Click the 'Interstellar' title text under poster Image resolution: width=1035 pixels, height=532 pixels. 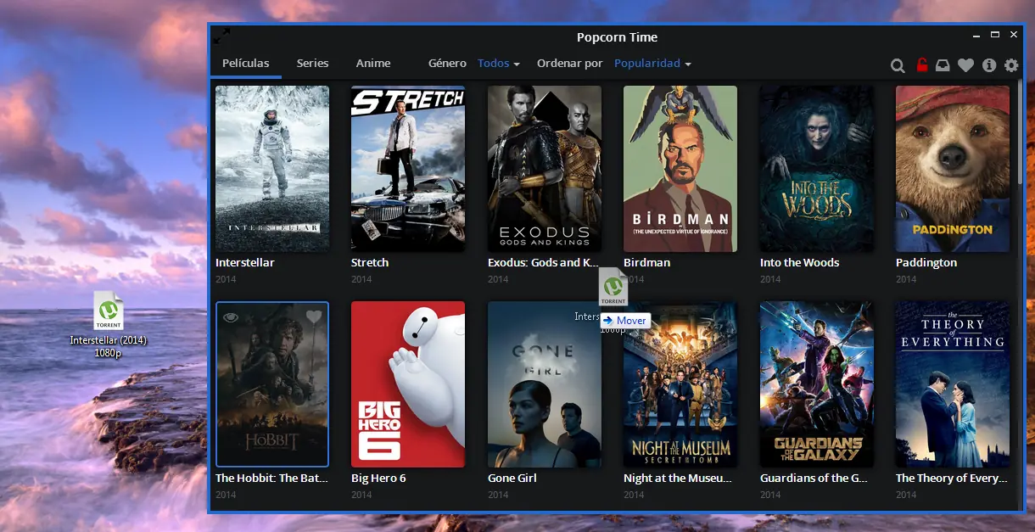pyautogui.click(x=245, y=263)
